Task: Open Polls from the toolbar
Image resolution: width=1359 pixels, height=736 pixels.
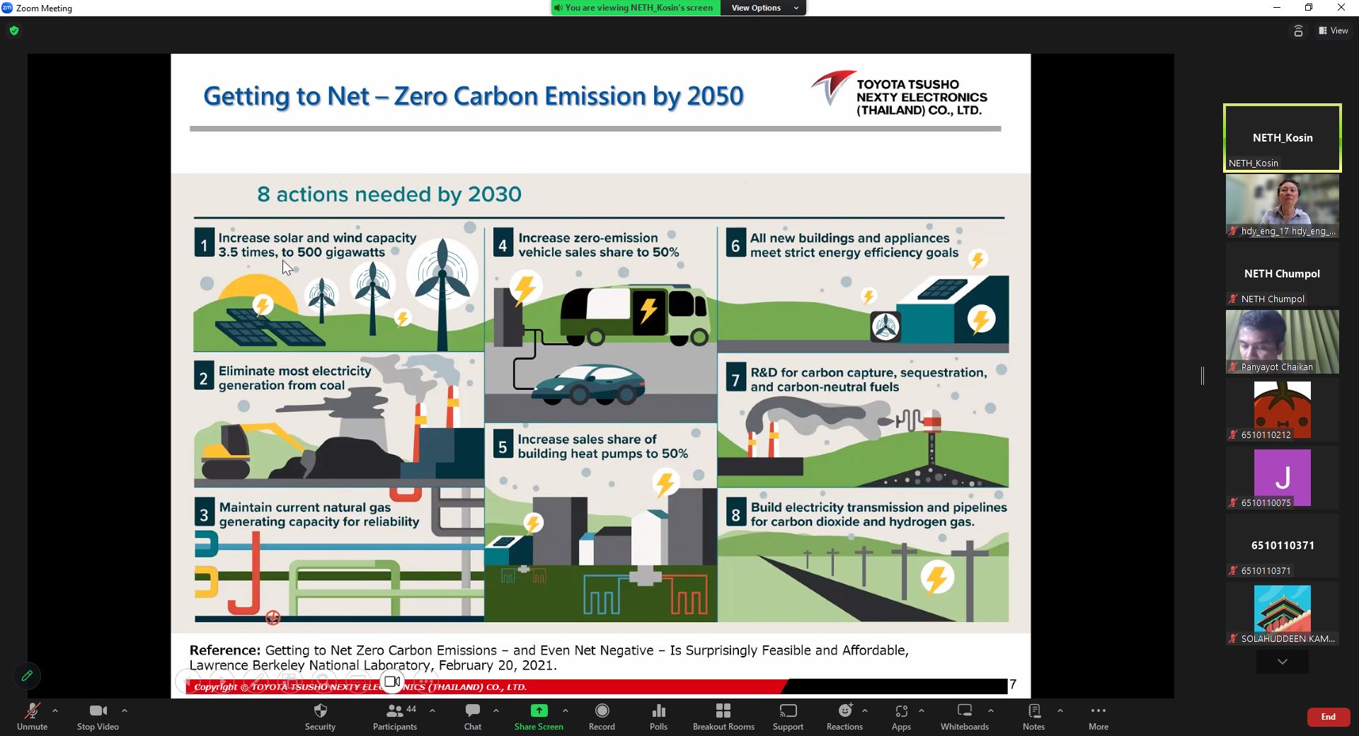Action: click(658, 711)
